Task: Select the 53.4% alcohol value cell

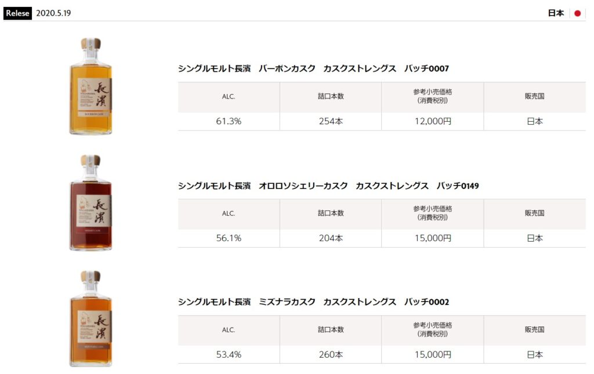Action: tap(229, 355)
